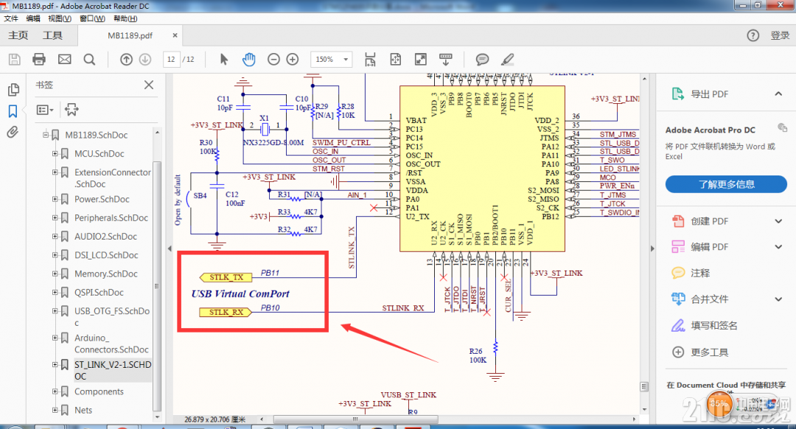Select the QSPI.SchDoc bookmark
This screenshot has width=796, height=429.
[99, 293]
